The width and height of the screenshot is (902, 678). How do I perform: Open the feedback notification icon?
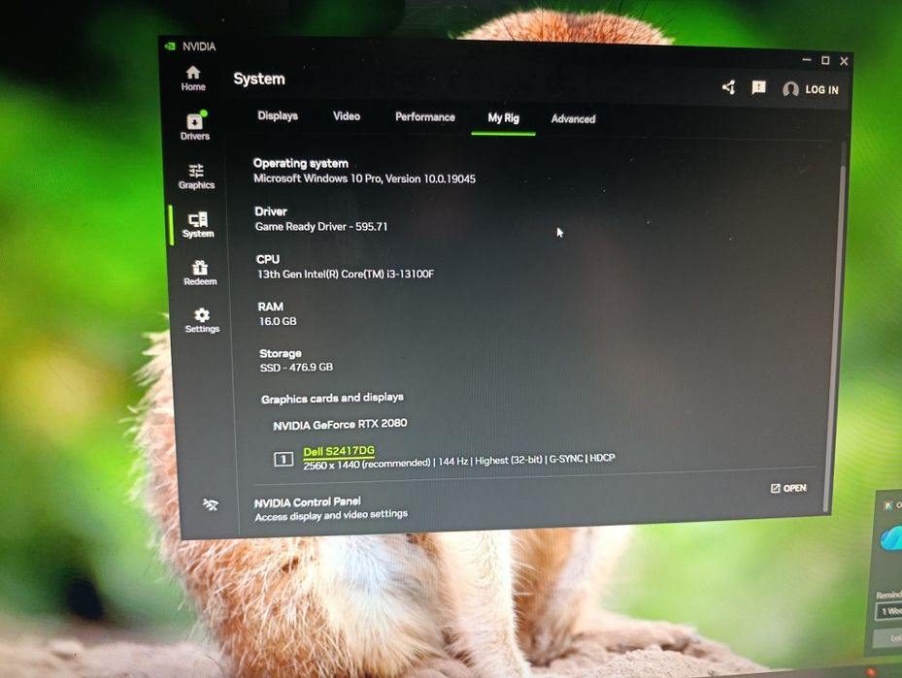[x=758, y=87]
